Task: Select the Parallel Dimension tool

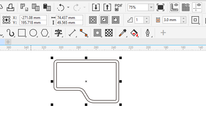Action: click(72, 33)
